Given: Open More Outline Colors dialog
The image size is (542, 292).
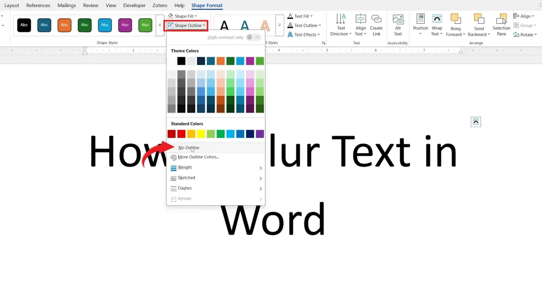Looking at the screenshot, I should (215, 157).
